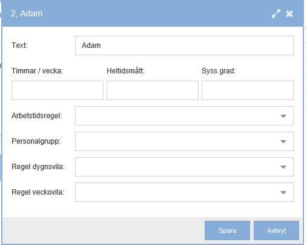Click the Text field containing Adam
This screenshot has height=245, width=307.
point(184,45)
